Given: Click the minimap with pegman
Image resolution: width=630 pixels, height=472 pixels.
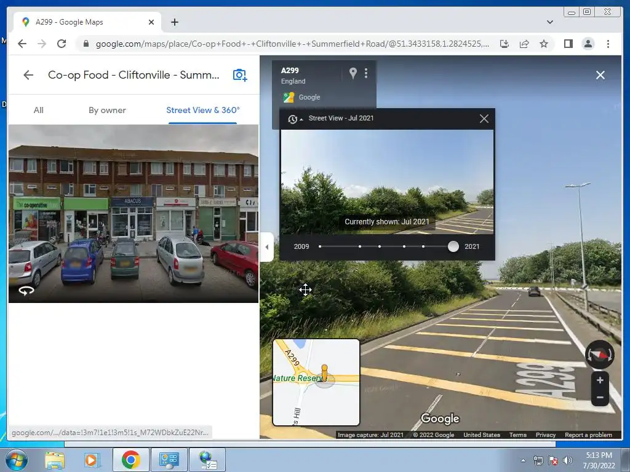Looking at the screenshot, I should click(x=316, y=382).
